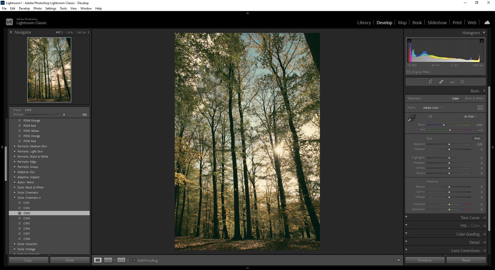Click the Previous button

point(425,260)
